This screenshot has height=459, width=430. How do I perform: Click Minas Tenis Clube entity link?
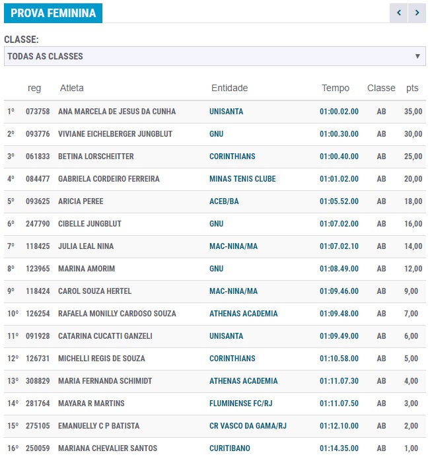pos(242,179)
